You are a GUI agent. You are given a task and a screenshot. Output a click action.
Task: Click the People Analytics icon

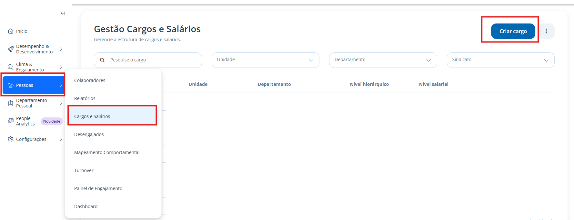[11, 121]
